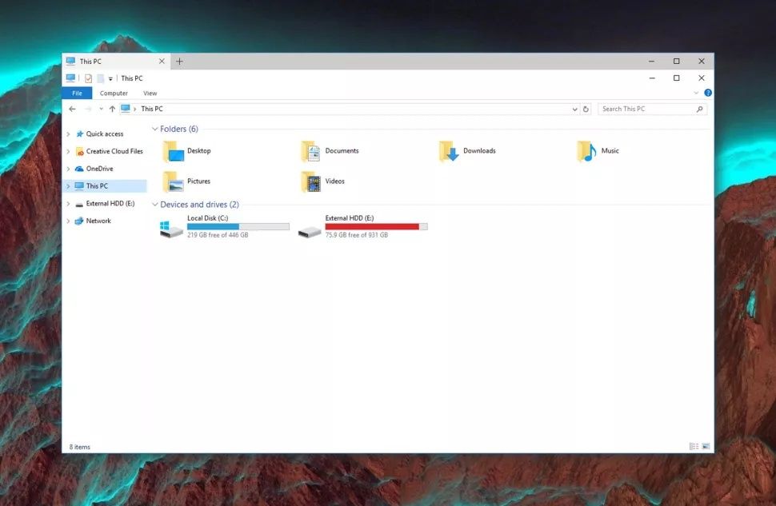Viewport: 776px width, 506px height.
Task: Click the Local Disk (C:) label
Action: coord(207,218)
